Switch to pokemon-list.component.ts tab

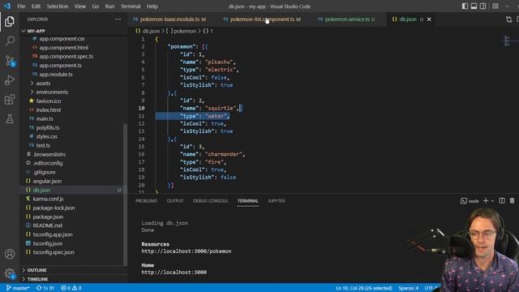pos(262,19)
